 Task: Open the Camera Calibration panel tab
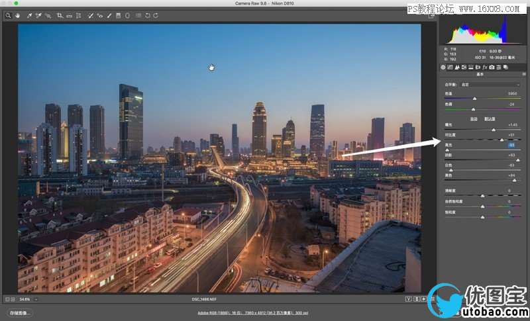(x=492, y=67)
